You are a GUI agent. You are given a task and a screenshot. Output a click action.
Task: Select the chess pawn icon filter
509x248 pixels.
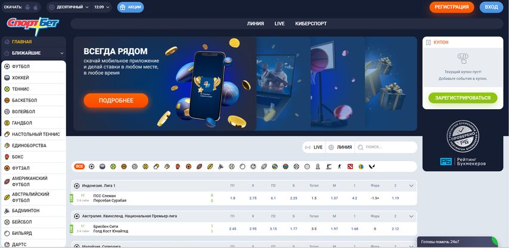[x=318, y=166]
